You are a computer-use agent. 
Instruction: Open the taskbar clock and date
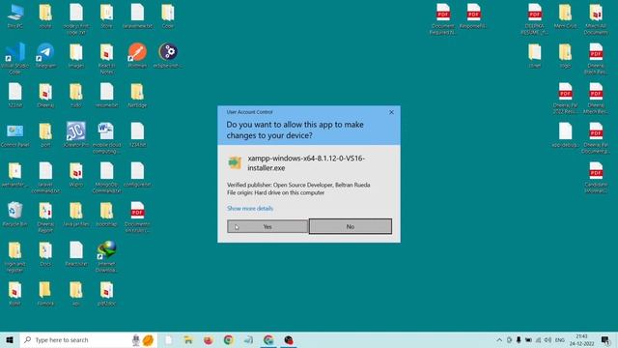coord(581,339)
